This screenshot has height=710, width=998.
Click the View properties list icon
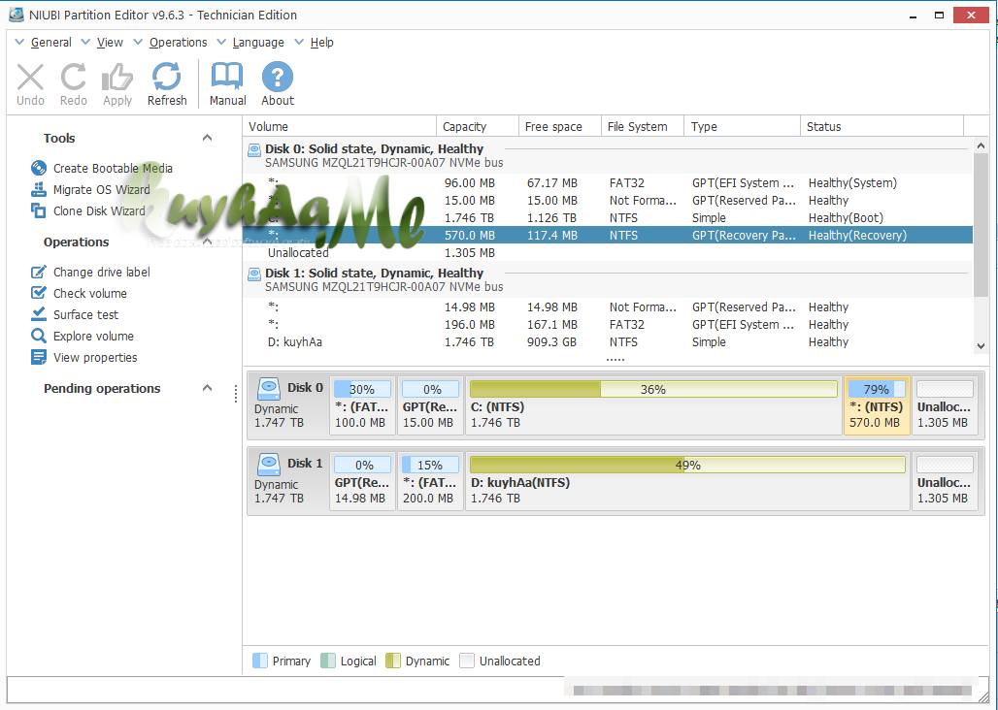point(39,357)
